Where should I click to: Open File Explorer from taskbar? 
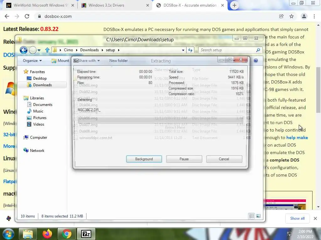28,234
